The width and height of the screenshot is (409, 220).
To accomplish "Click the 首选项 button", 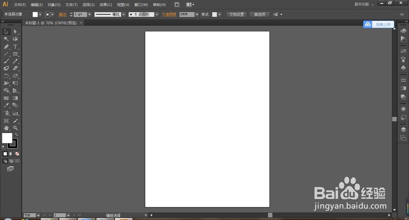I will [x=260, y=15].
